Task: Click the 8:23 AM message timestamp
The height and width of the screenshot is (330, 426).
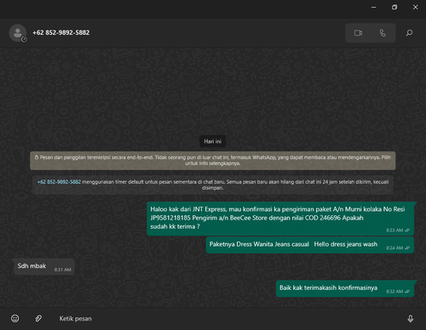Action: [x=394, y=230]
